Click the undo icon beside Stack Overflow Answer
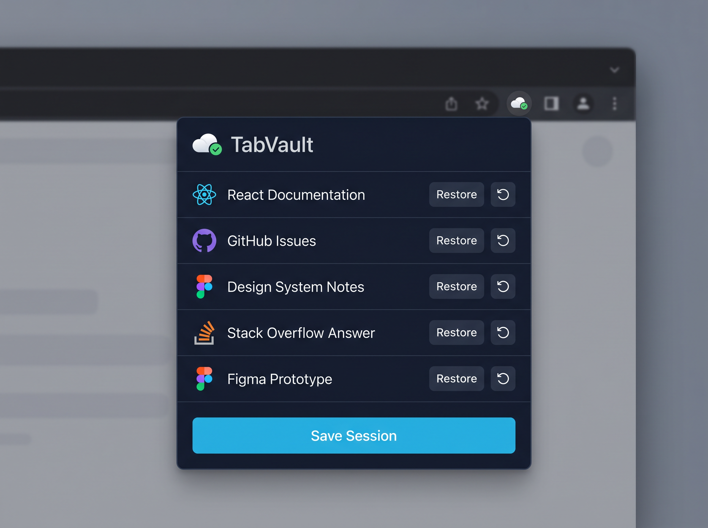 503,333
